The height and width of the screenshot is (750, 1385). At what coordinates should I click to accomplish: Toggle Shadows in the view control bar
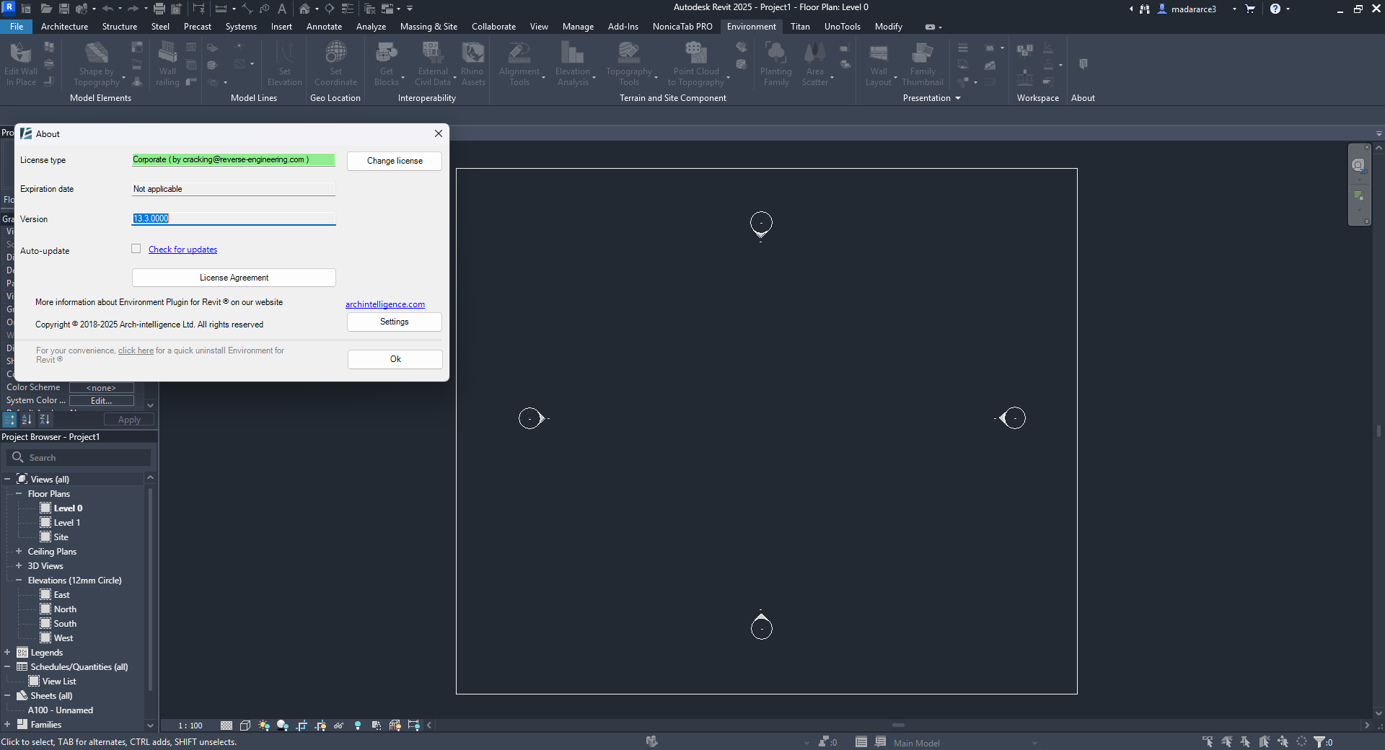[283, 725]
